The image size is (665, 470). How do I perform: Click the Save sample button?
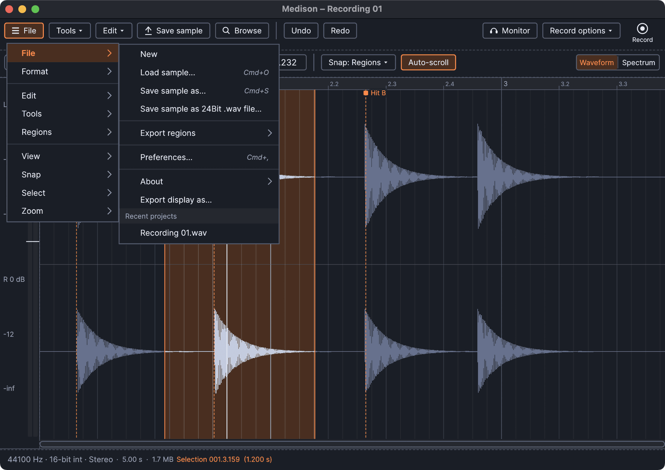click(173, 31)
